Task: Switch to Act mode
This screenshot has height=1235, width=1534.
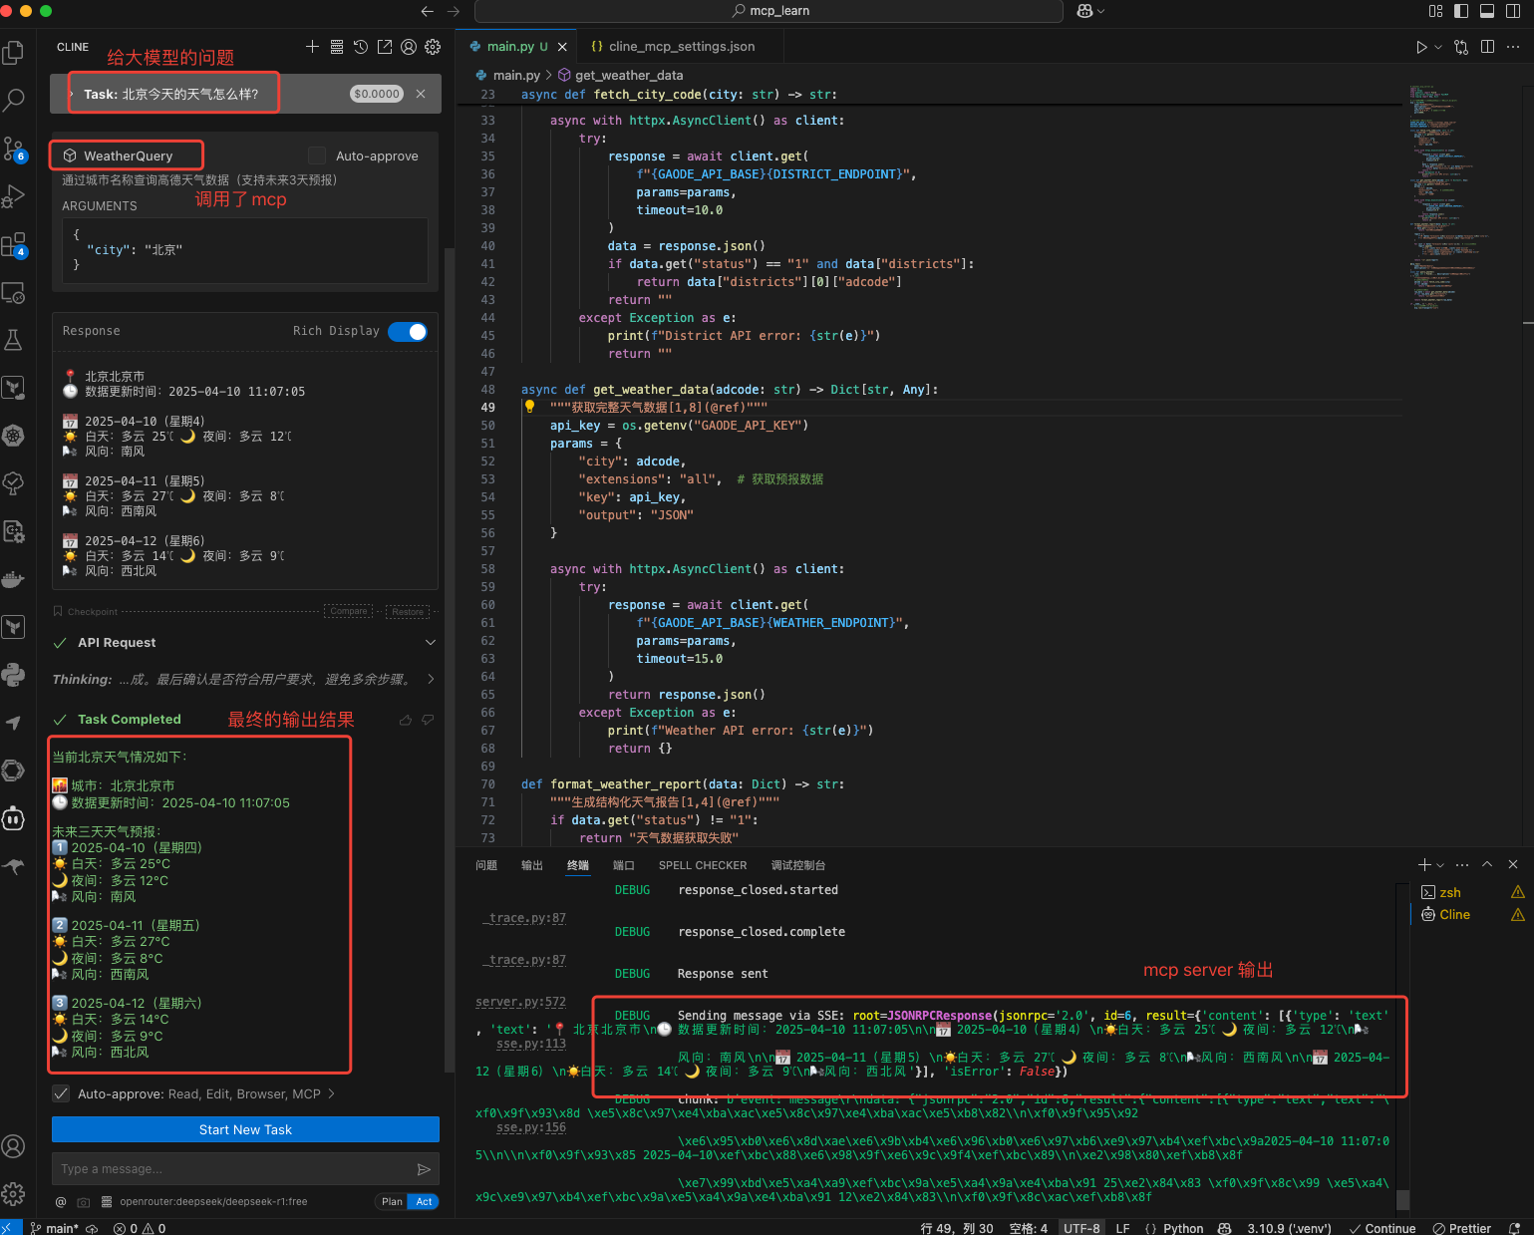Action: [424, 1202]
